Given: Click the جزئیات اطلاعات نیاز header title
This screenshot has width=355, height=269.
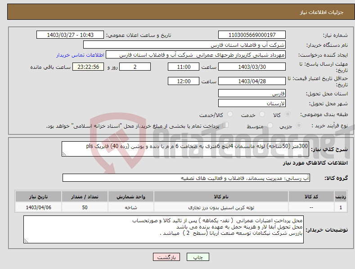Looking at the screenshot, I should click(x=322, y=12).
